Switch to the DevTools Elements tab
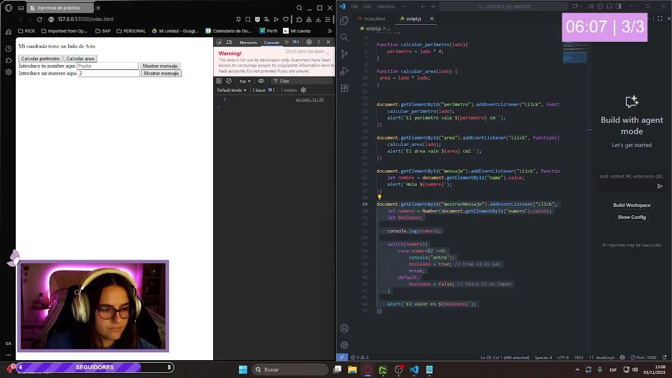 coord(248,43)
